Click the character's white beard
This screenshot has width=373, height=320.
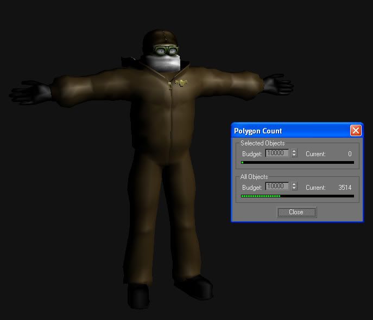[167, 63]
